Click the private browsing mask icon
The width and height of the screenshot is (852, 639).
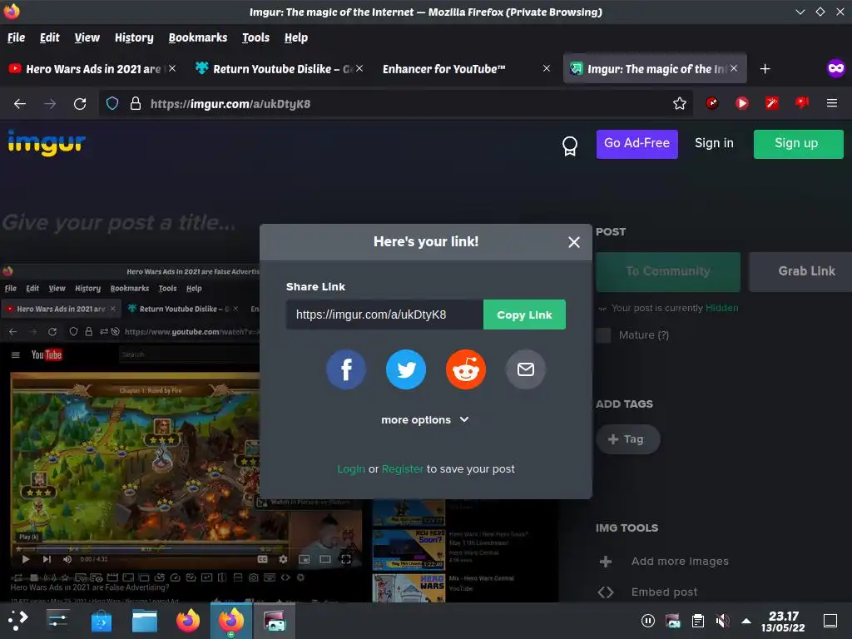pos(835,68)
